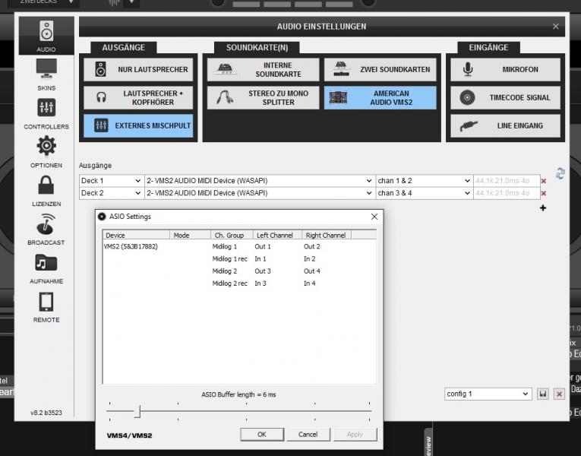Click the Out 2 right channel cell
The height and width of the screenshot is (456, 581).
coord(312,246)
